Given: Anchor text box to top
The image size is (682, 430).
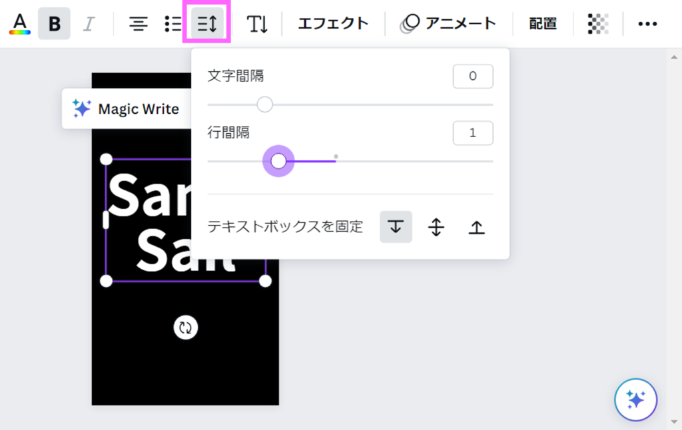Looking at the screenshot, I should coord(396,227).
